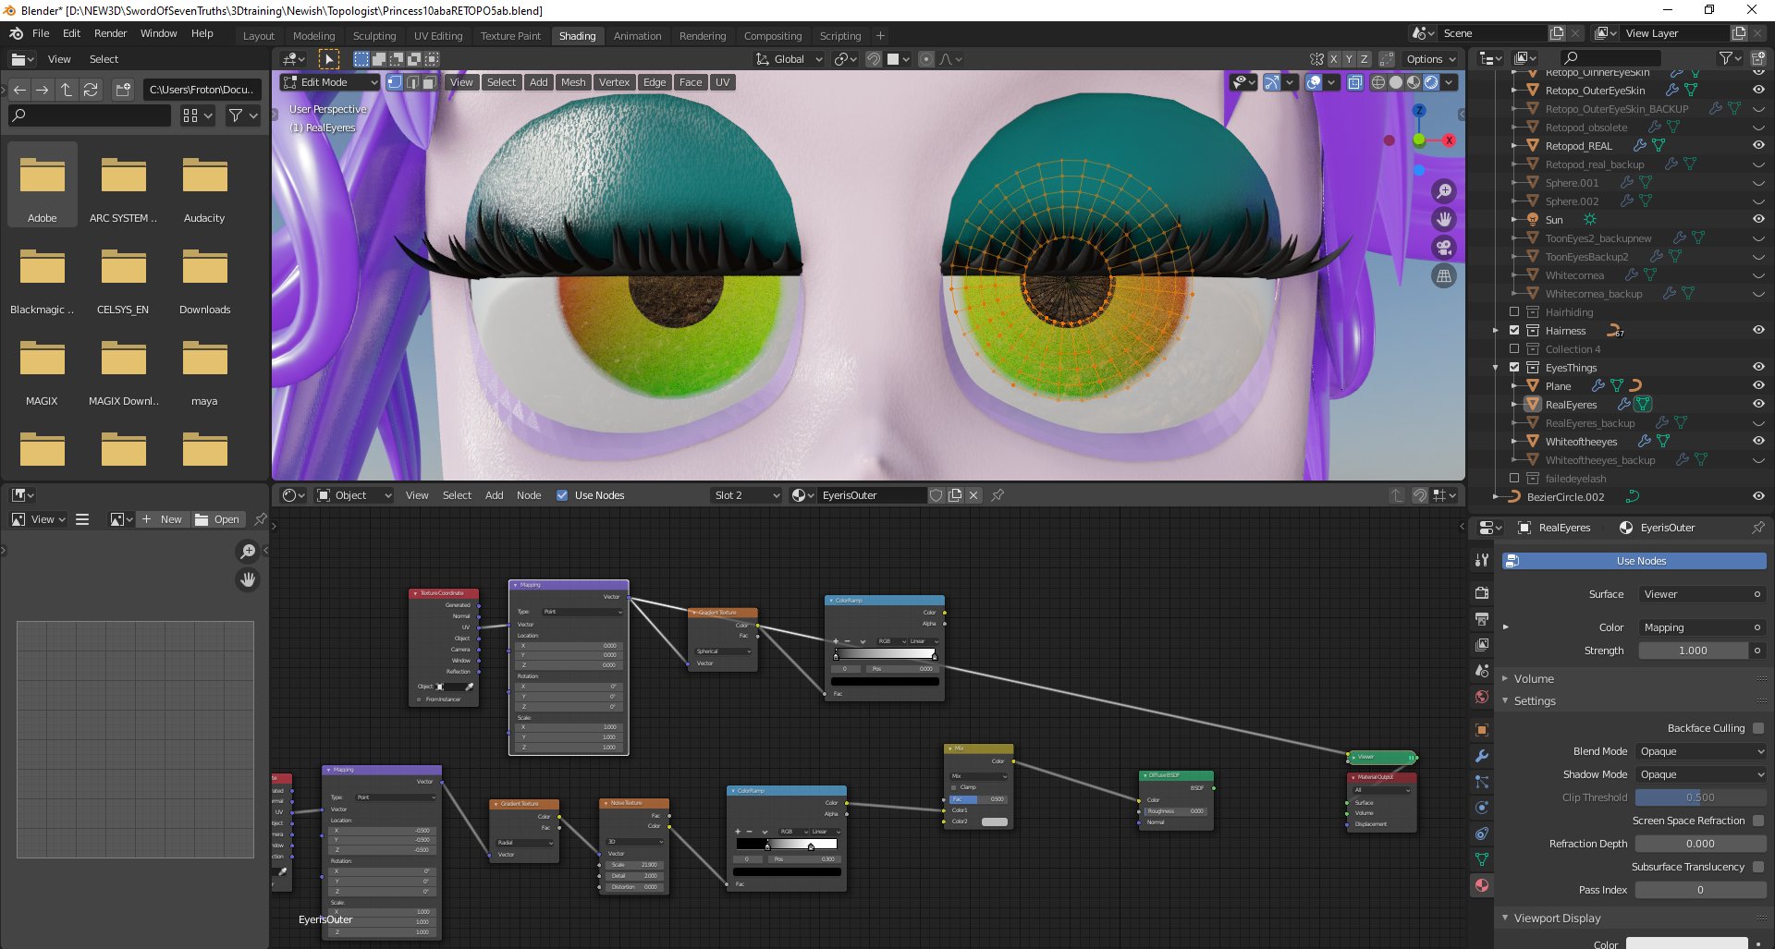Screen dimensions: 1775x949
Task: Switch viewport to material preview shading
Action: [x=1414, y=82]
